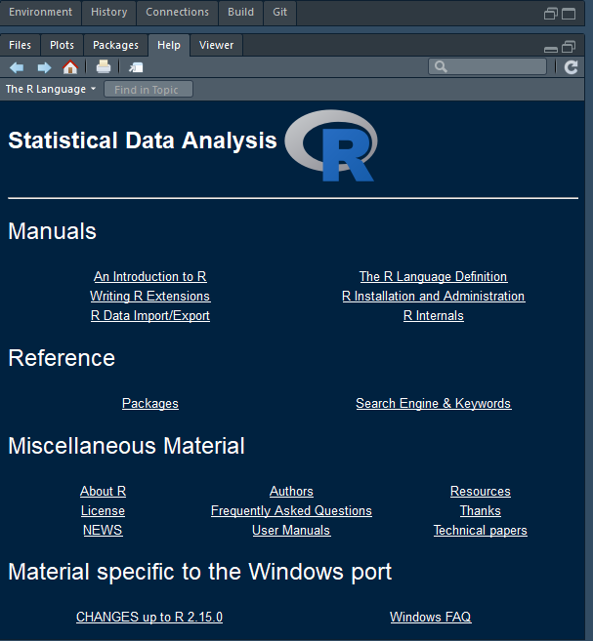The width and height of the screenshot is (593, 641).
Task: Go to Help home page icon
Action: point(70,67)
